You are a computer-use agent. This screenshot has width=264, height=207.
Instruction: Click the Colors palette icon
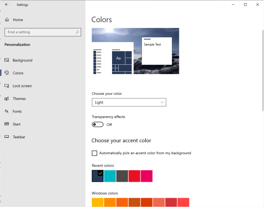tap(7, 73)
